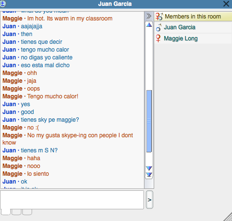Viewport: 232px width, 221px height.
Task: Click the plus icon in title bar
Action: (3, 3)
